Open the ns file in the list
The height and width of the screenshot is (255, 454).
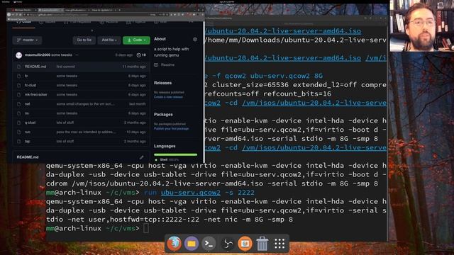click(27, 113)
